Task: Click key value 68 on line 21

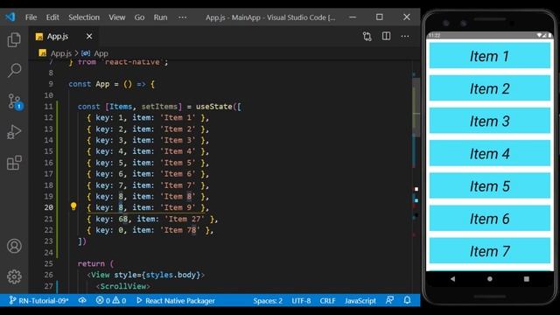Action: 123,219
